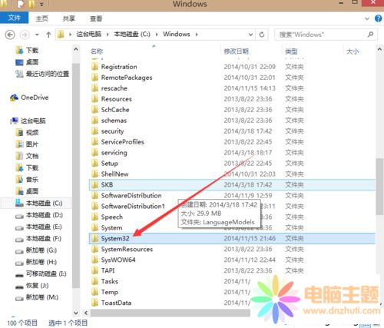
Task: Click the horizontal scroll left arrow
Action: (86, 313)
